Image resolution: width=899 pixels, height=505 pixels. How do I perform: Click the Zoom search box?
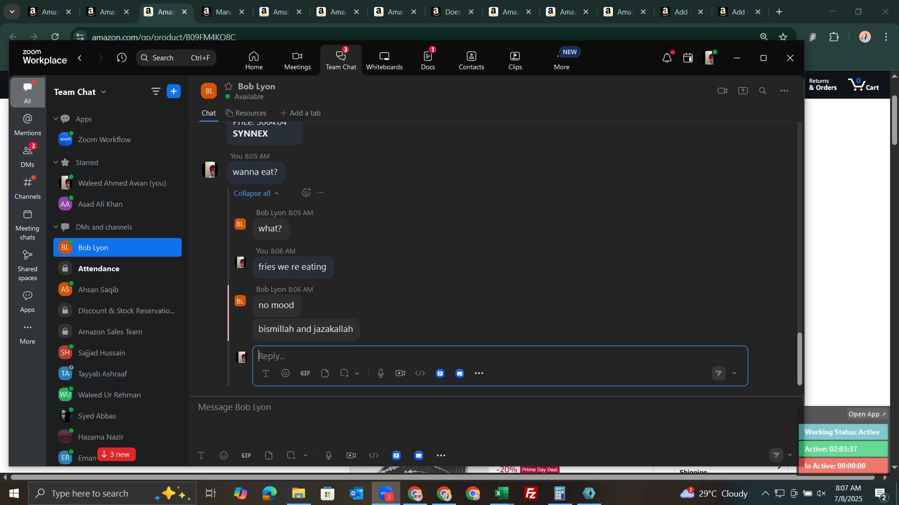(x=177, y=58)
